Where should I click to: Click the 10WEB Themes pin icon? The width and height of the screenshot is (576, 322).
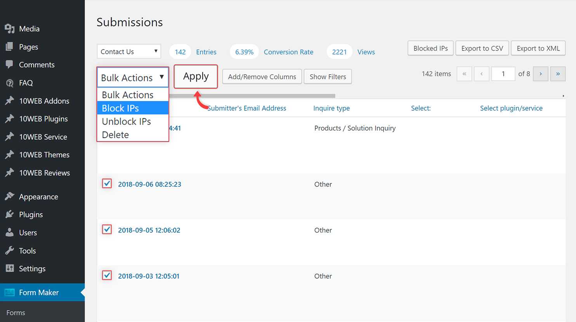[10, 155]
